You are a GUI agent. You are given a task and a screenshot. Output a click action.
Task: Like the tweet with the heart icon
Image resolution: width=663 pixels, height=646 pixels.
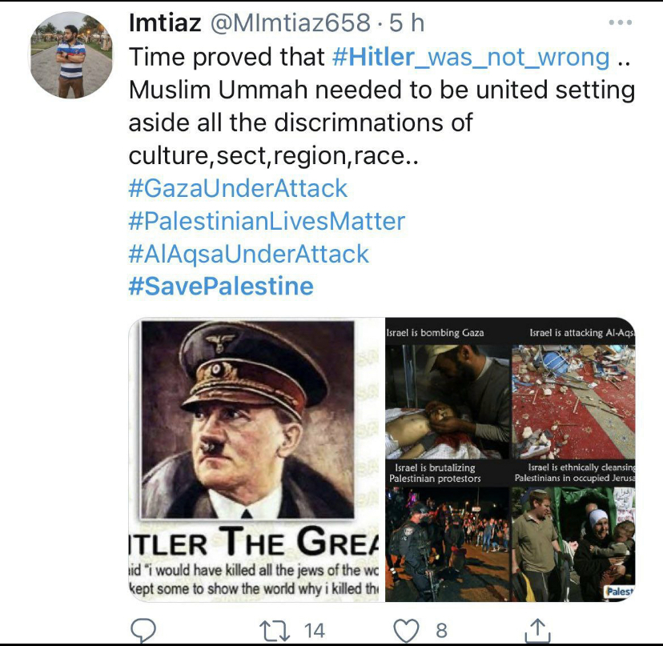(x=406, y=630)
